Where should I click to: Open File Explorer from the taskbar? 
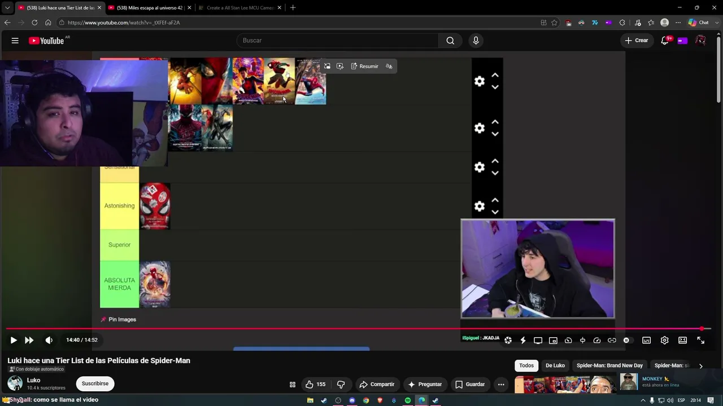pyautogui.click(x=310, y=400)
